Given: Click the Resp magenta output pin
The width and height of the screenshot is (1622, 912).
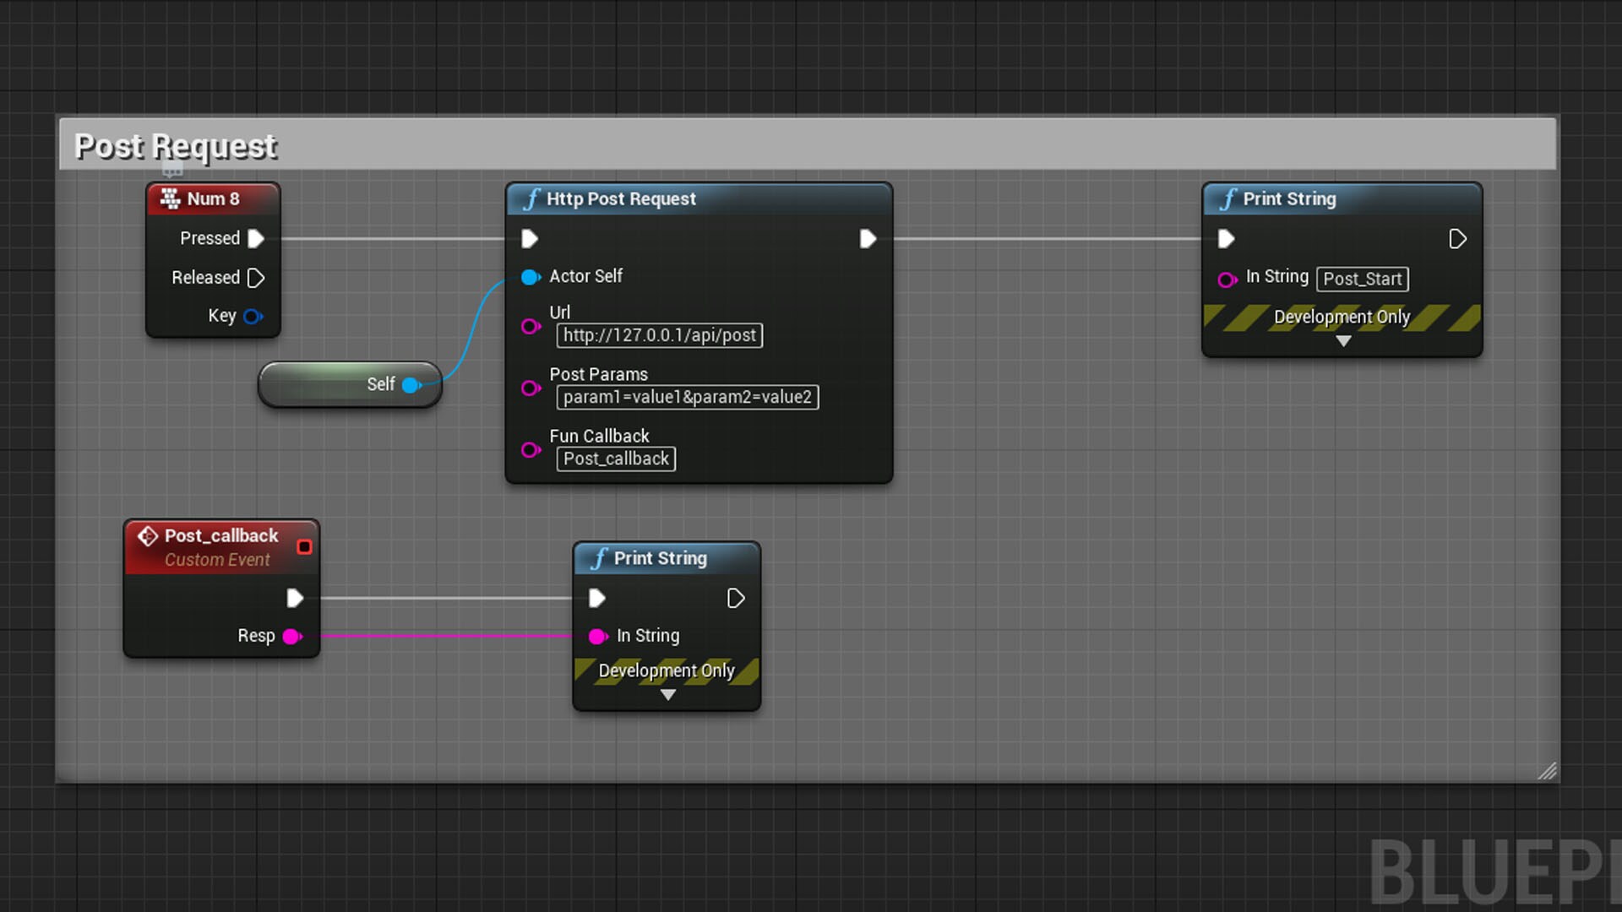Looking at the screenshot, I should point(292,637).
